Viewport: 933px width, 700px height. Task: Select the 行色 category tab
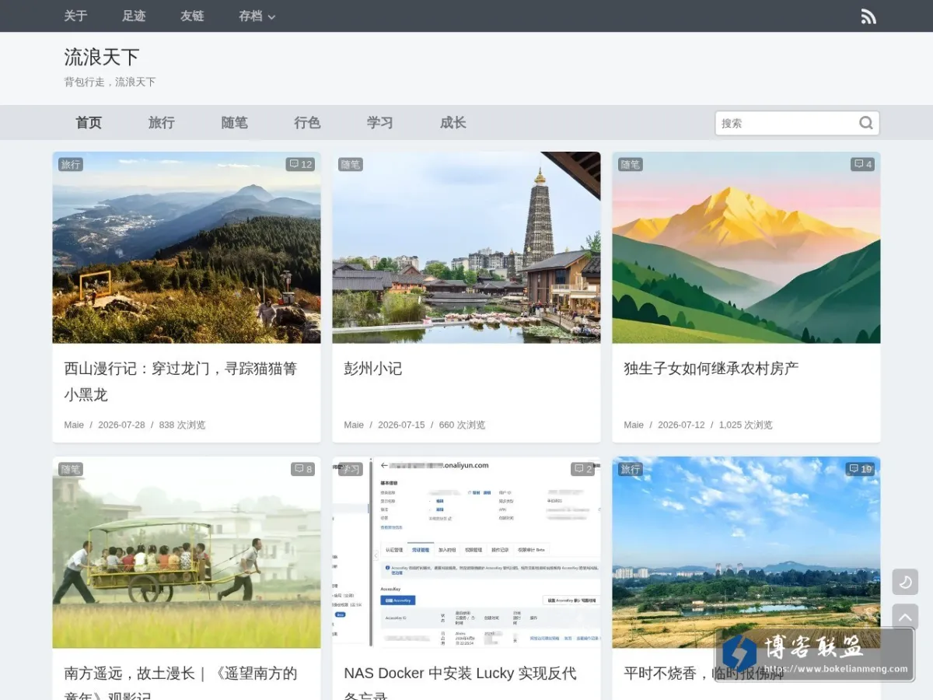[308, 123]
